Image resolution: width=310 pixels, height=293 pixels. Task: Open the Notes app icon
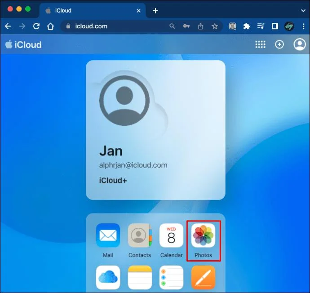[140, 277]
